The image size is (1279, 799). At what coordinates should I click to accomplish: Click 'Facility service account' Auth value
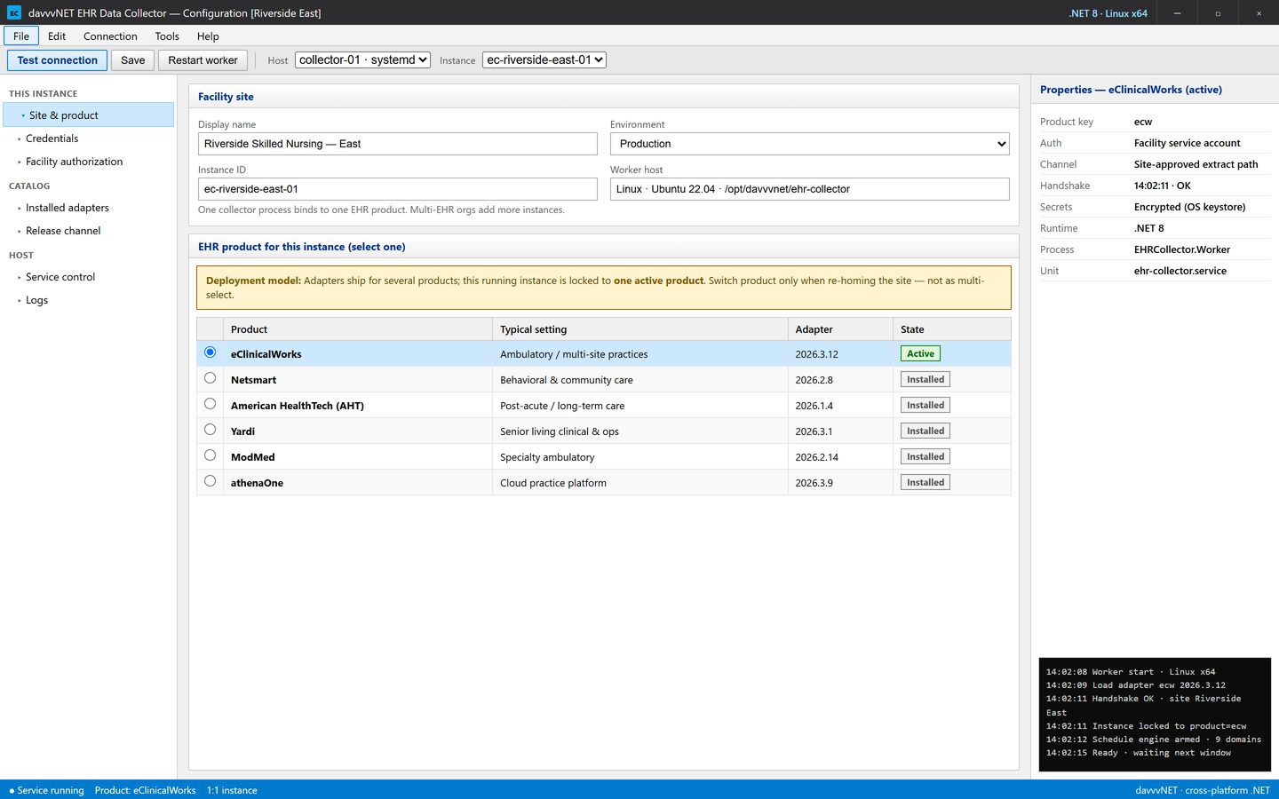(1188, 143)
